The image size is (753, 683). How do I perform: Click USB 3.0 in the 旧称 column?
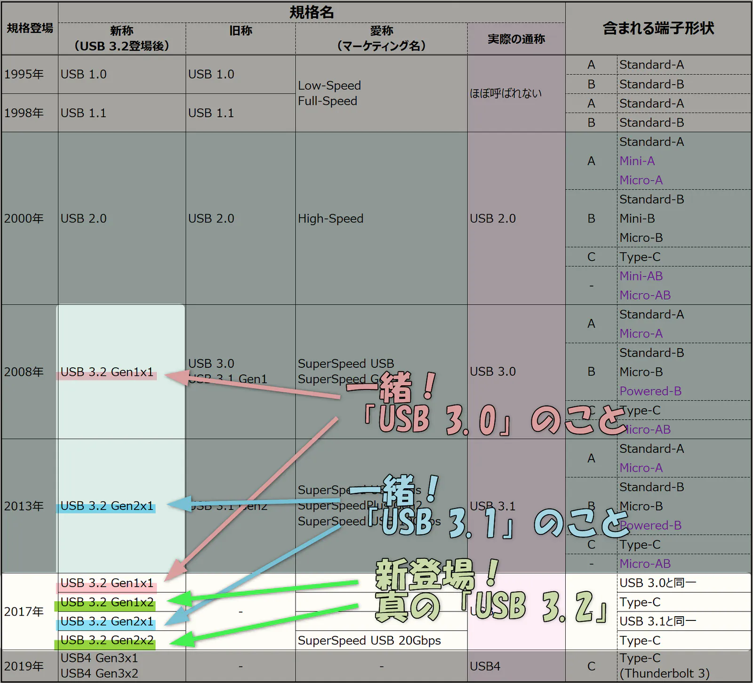pyautogui.click(x=211, y=364)
